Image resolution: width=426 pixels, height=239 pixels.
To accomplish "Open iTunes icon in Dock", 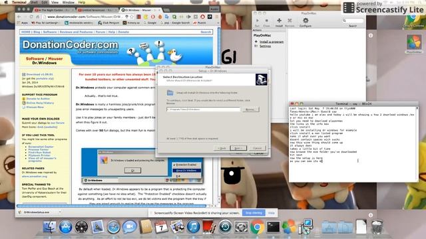I will click(193, 227).
